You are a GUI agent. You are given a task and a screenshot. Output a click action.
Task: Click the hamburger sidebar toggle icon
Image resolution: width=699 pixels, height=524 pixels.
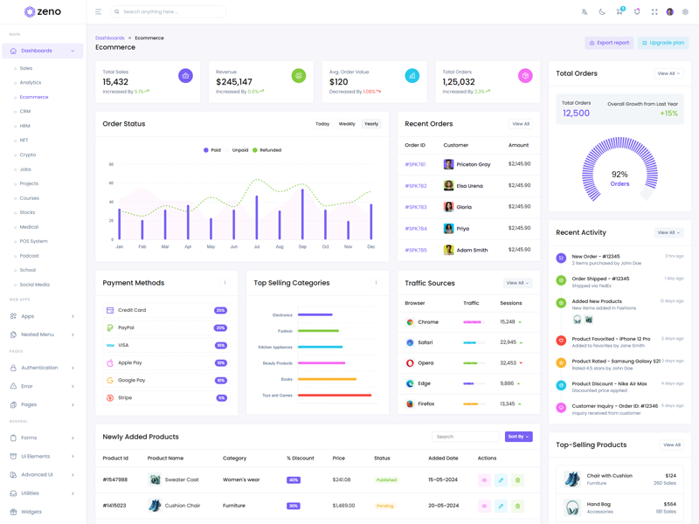tap(98, 12)
